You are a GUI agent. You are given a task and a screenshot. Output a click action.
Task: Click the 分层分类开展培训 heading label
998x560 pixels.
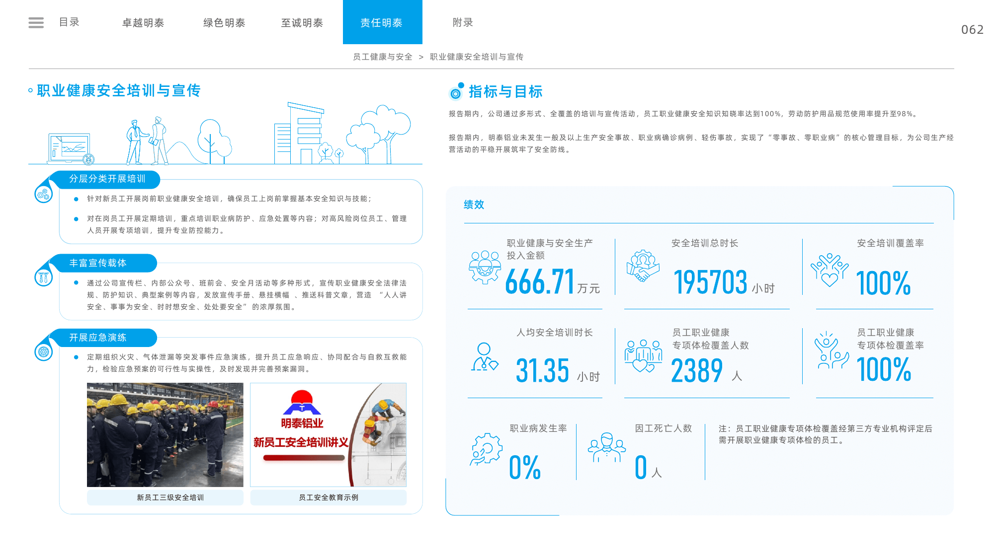(107, 179)
